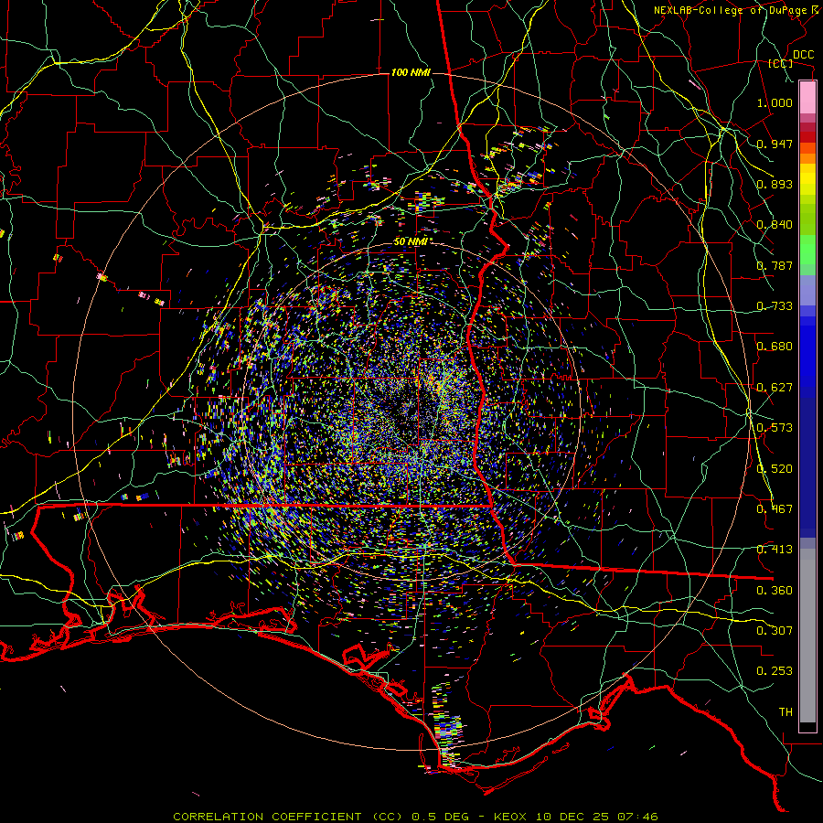
Task: Select the 0.573 scale value
Action: pos(775,428)
